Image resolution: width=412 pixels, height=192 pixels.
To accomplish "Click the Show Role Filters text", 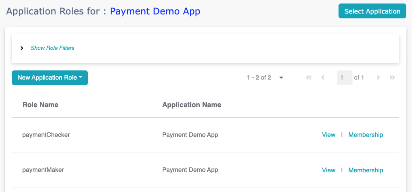I will point(52,48).
